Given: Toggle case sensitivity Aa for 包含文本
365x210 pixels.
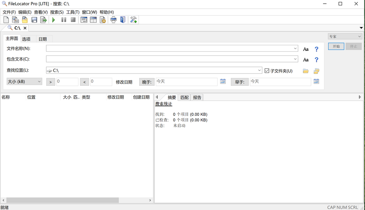Looking at the screenshot, I should (x=306, y=60).
